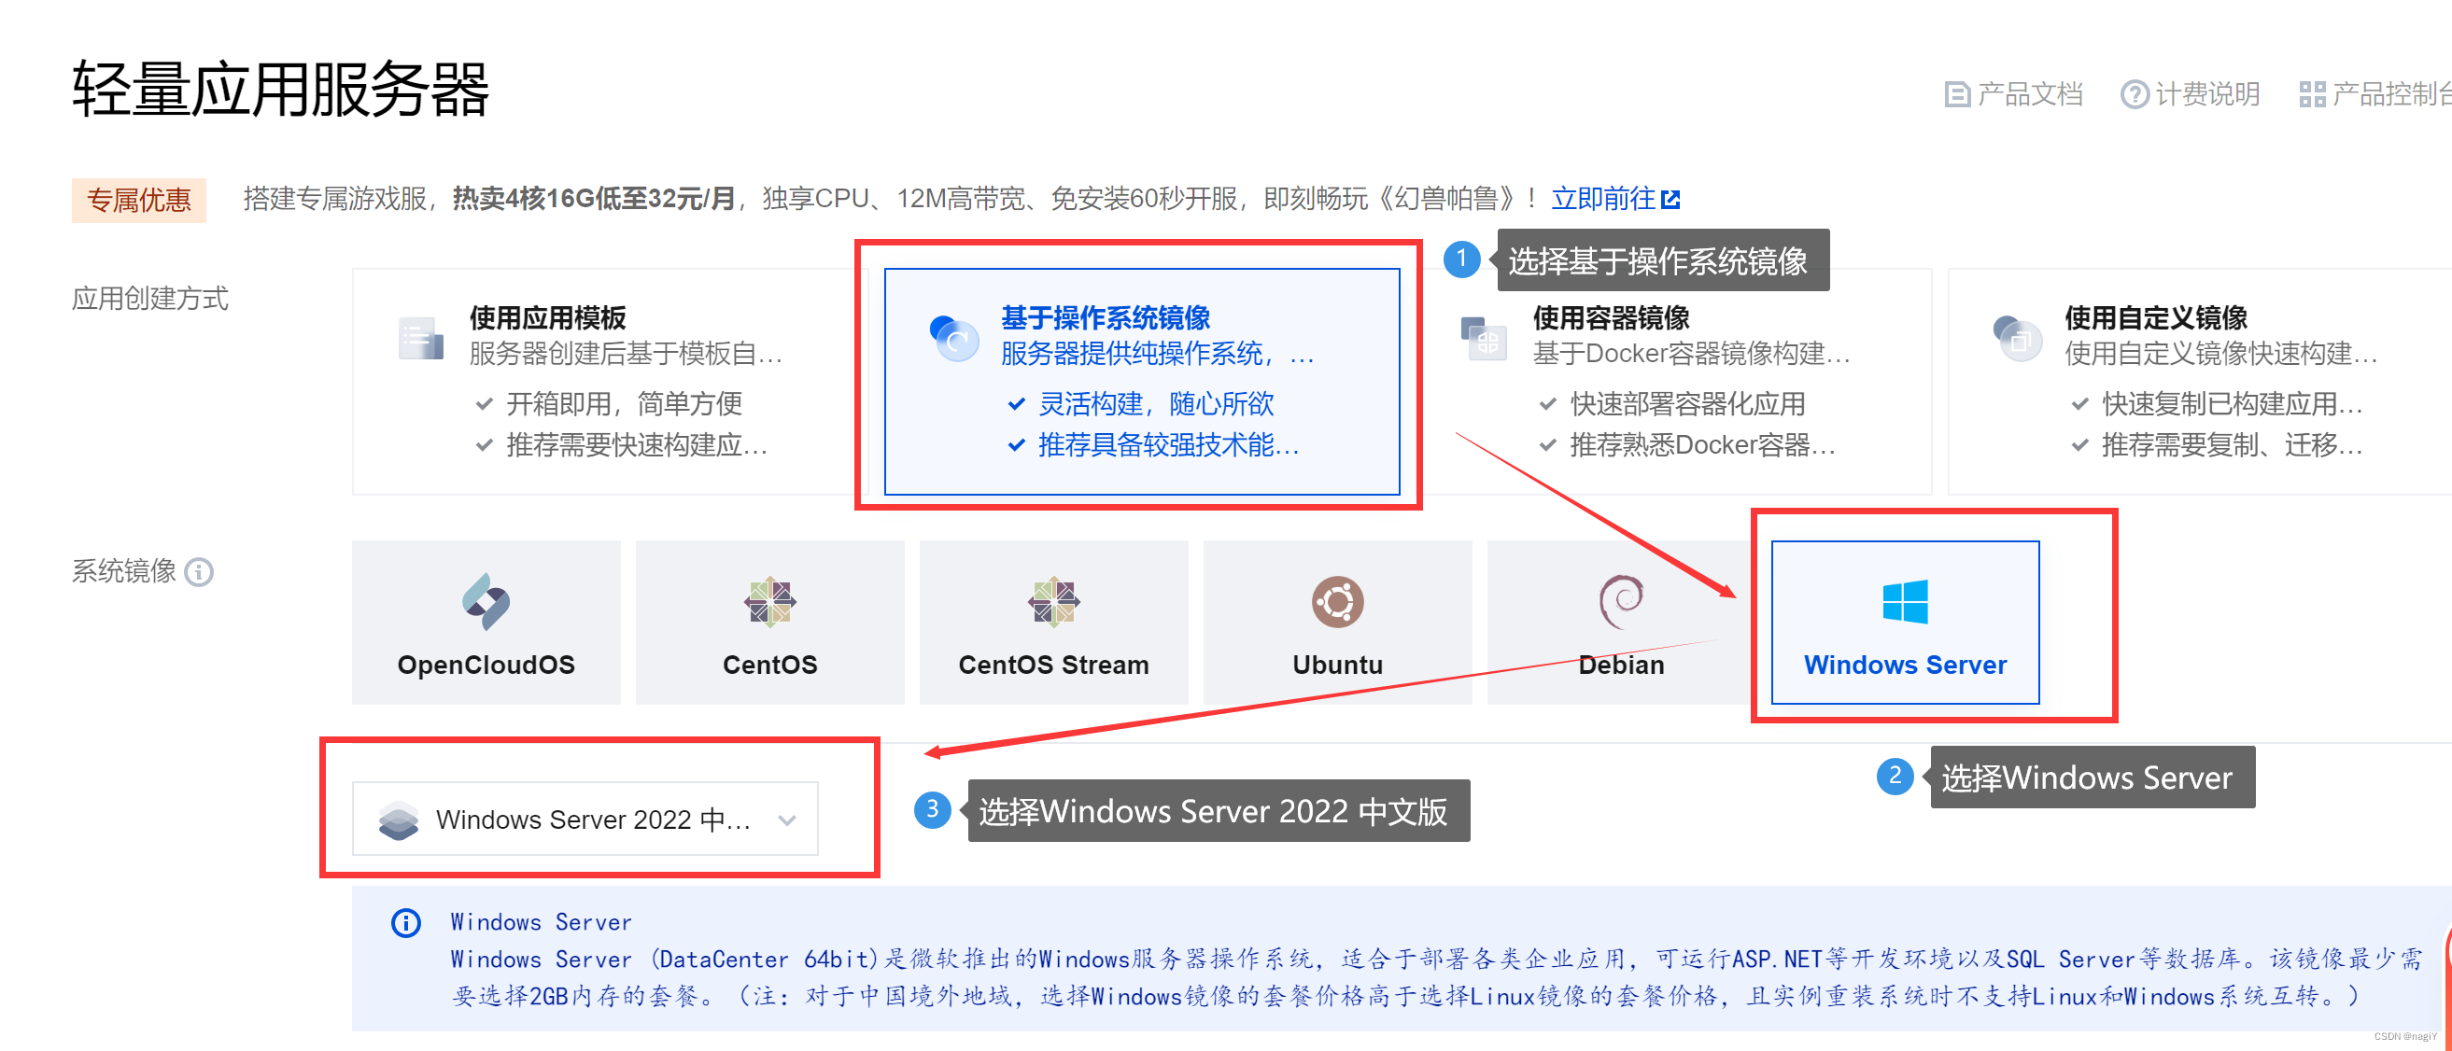Click the text 服务器创建后基于模板自…
This screenshot has height=1051, width=2452.
click(x=626, y=354)
